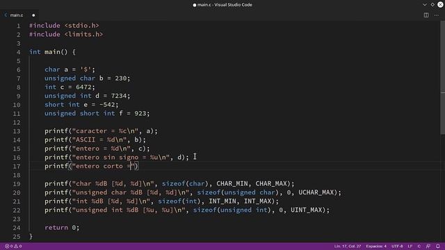Viewport: 445px width, 250px height.
Task: Change indentation via Espacios: 4
Action: (376, 246)
